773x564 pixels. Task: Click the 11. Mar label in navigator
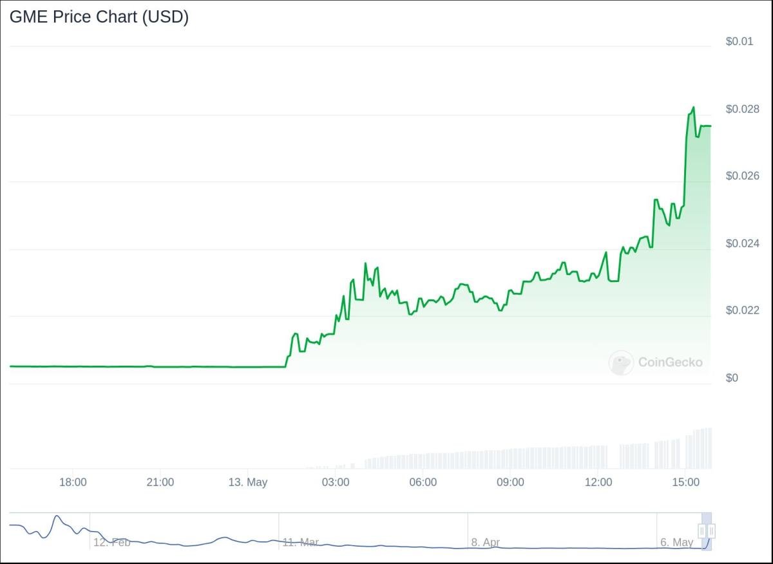tap(300, 542)
